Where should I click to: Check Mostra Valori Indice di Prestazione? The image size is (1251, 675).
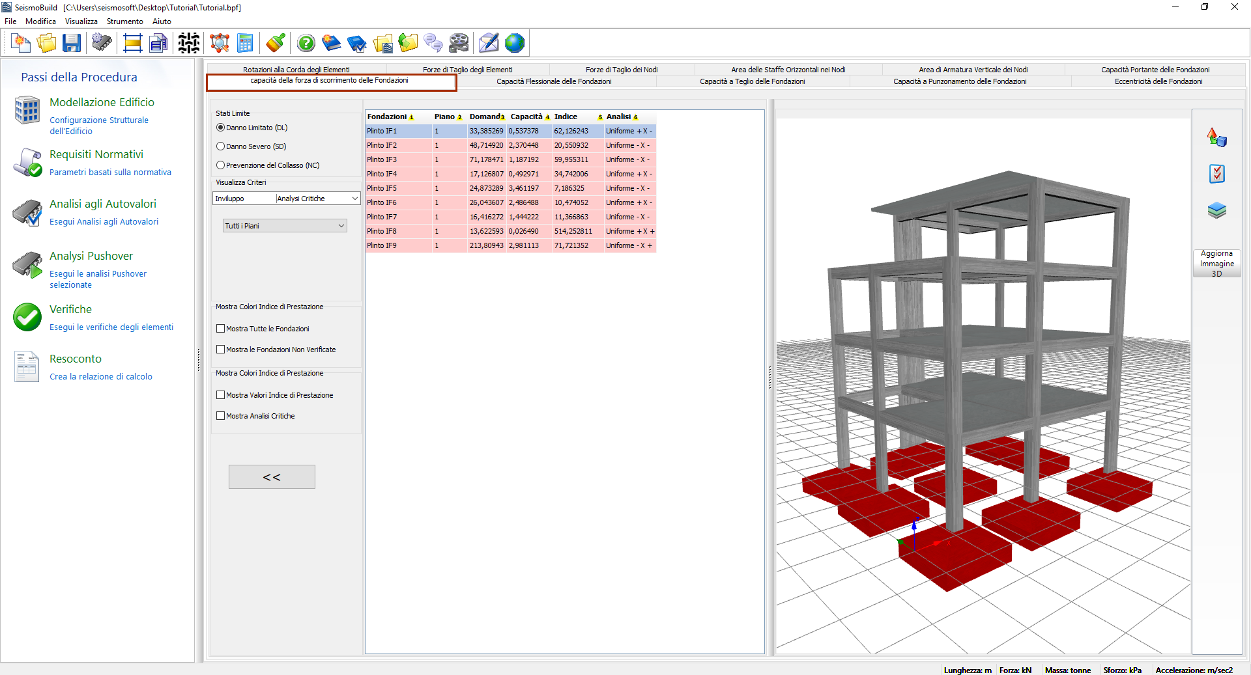pos(221,395)
